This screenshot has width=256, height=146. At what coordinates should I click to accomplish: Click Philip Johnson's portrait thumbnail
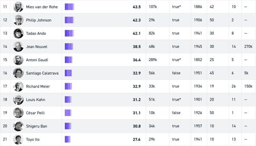click(18, 20)
